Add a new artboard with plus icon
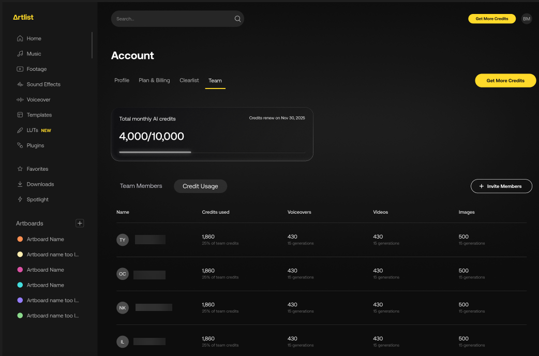539x356 pixels. [80, 224]
